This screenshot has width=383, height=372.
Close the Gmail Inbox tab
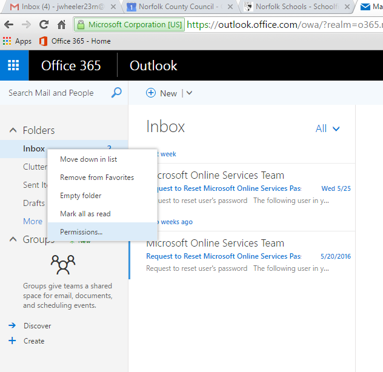(113, 7)
